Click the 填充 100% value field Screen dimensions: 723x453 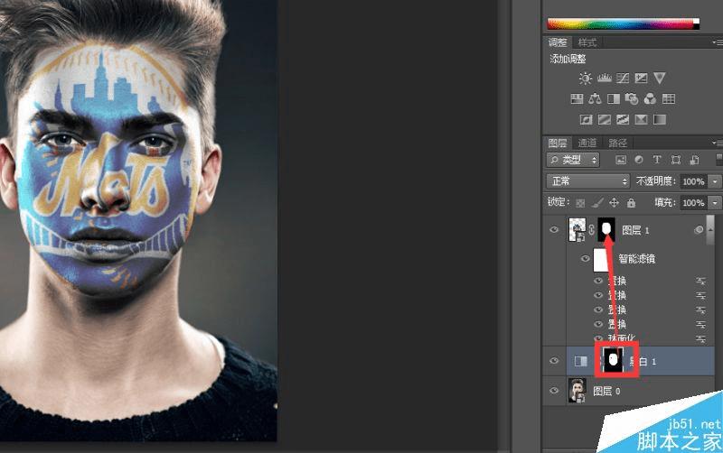[x=693, y=202]
